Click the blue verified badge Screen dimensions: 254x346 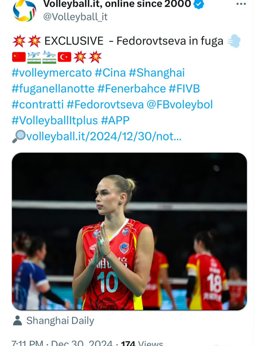point(199,4)
